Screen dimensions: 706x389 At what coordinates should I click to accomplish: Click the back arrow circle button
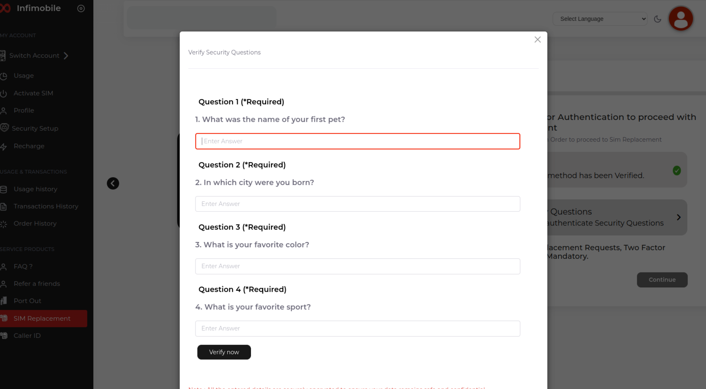click(113, 183)
